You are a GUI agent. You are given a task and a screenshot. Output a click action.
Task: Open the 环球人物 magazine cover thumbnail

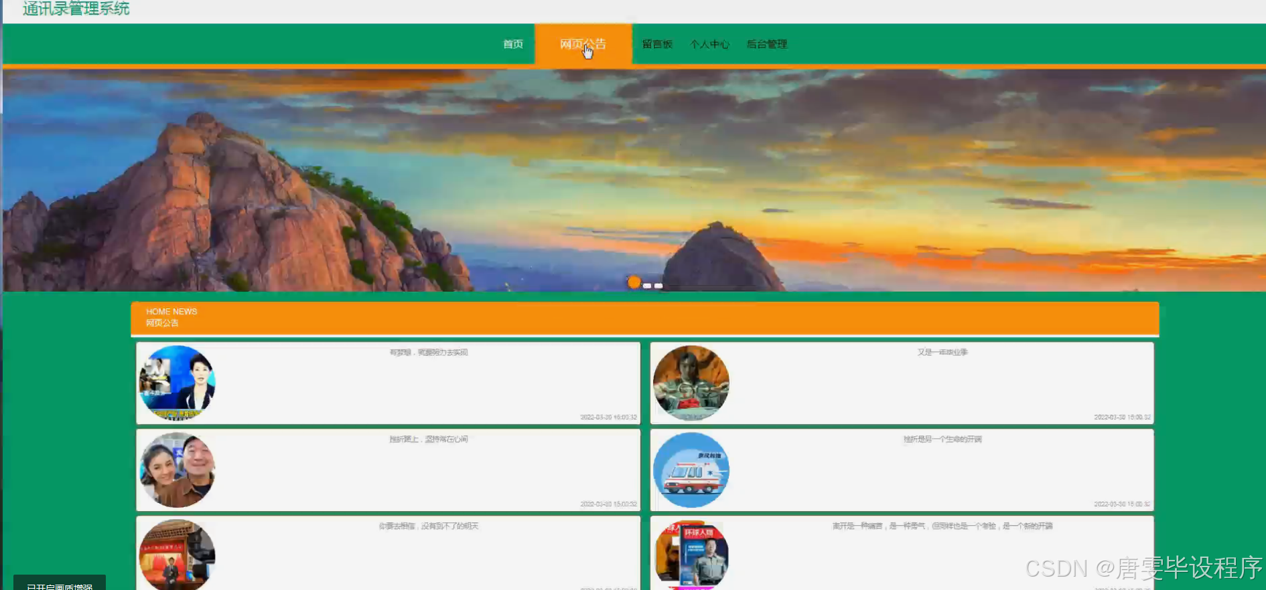point(691,555)
